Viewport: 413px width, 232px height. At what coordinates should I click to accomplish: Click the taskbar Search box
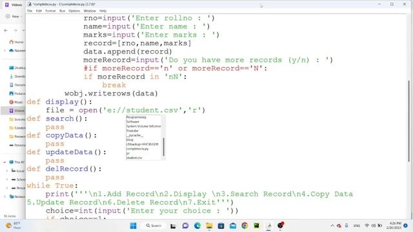154,226
